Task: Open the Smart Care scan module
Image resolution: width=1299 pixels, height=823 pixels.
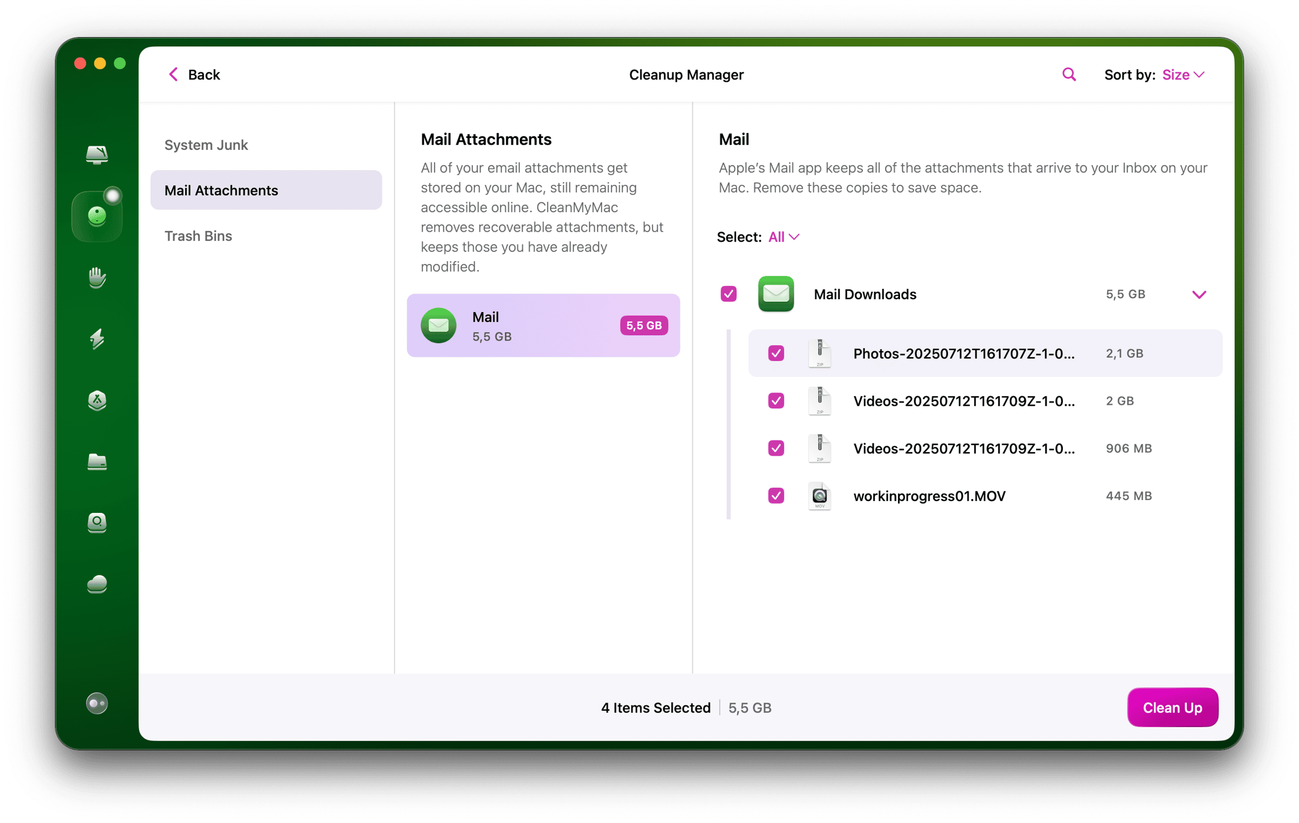Action: 97,155
